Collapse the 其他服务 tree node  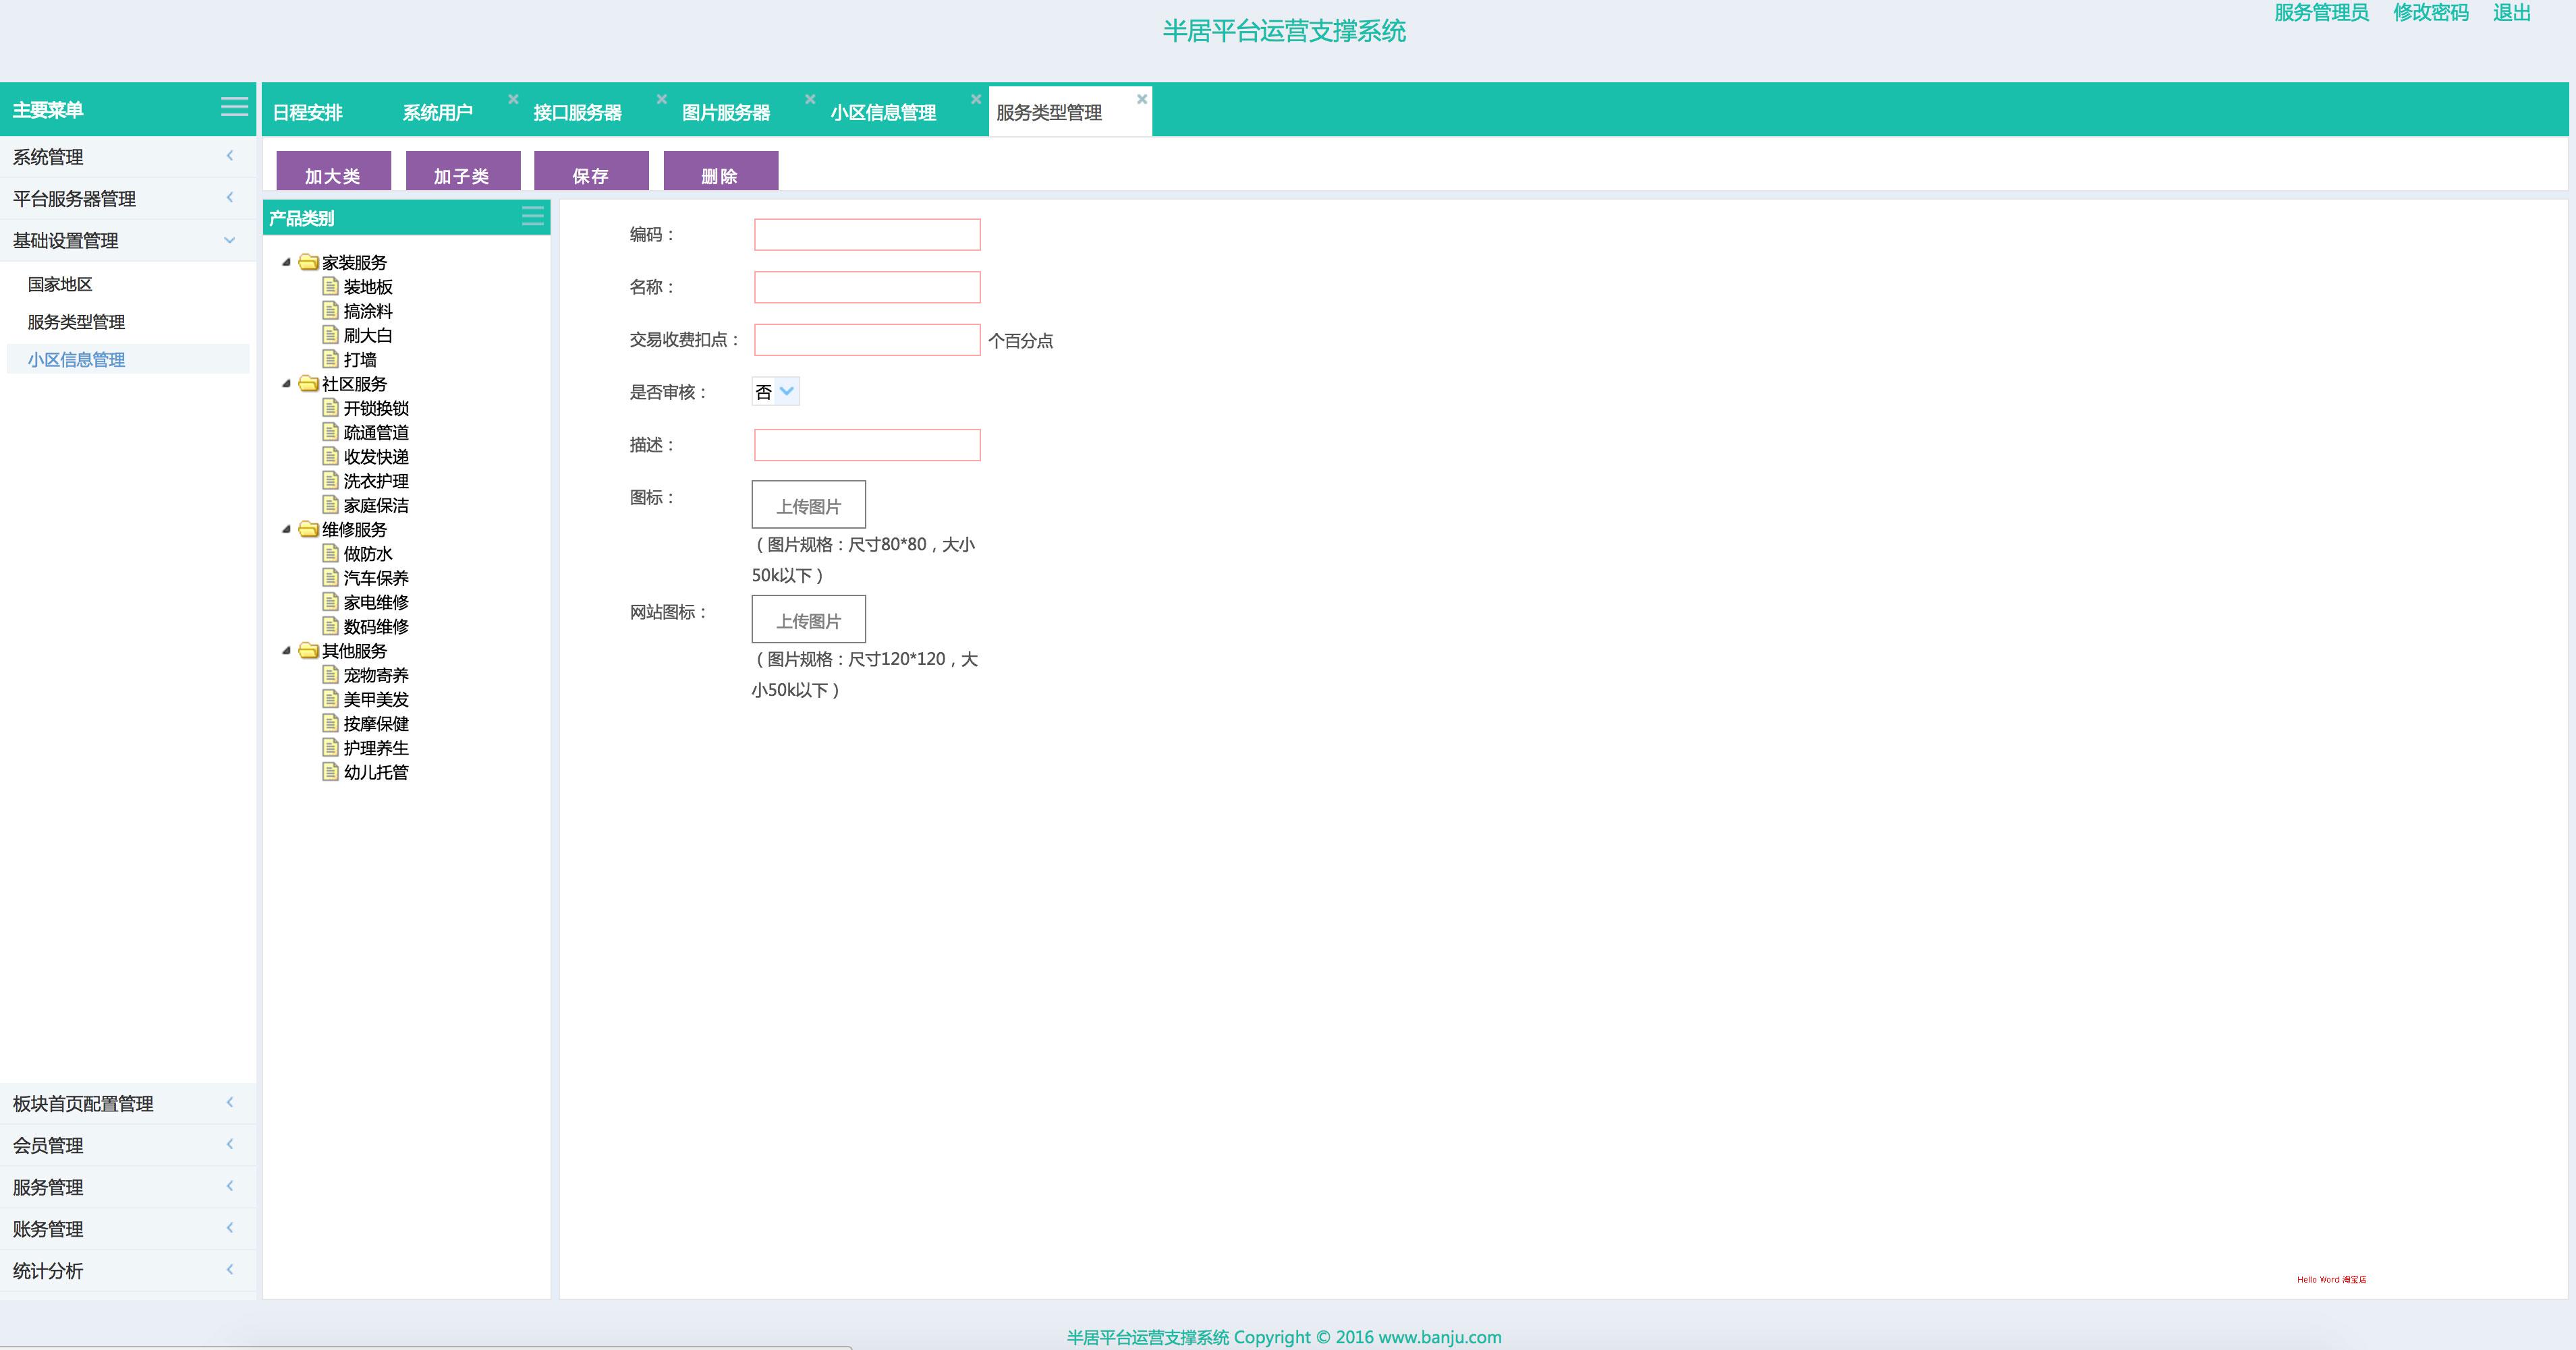[287, 651]
